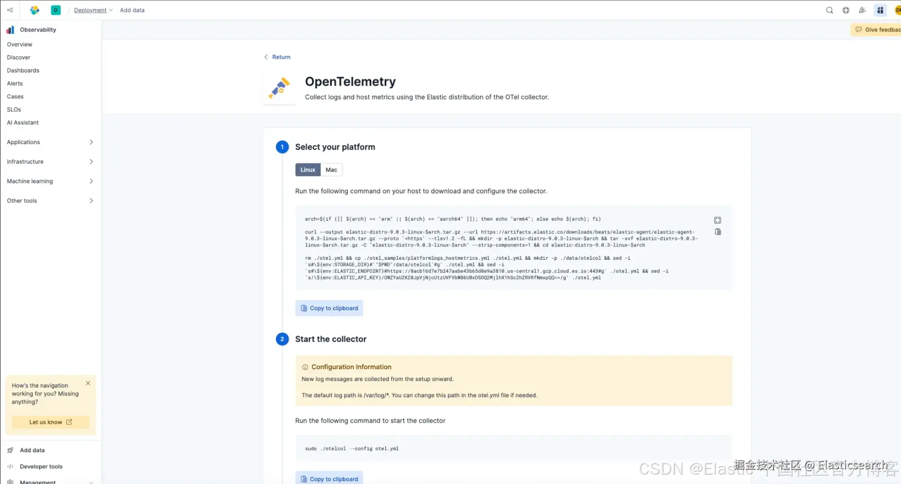The height and width of the screenshot is (484, 901).
Task: Click the user avatar at top right
Action: [x=897, y=10]
